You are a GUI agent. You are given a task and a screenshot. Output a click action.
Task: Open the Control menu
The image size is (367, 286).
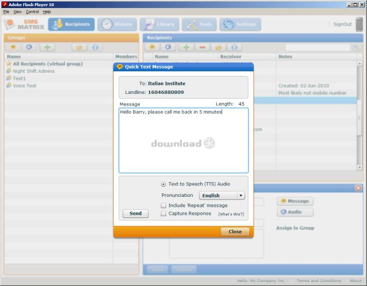click(32, 12)
